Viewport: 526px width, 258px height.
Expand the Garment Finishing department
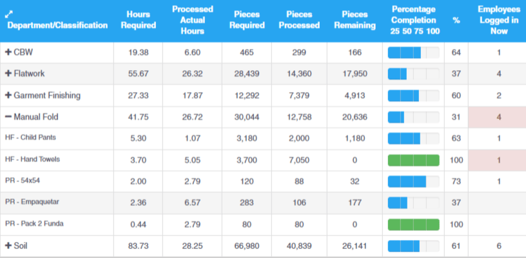tap(8, 95)
